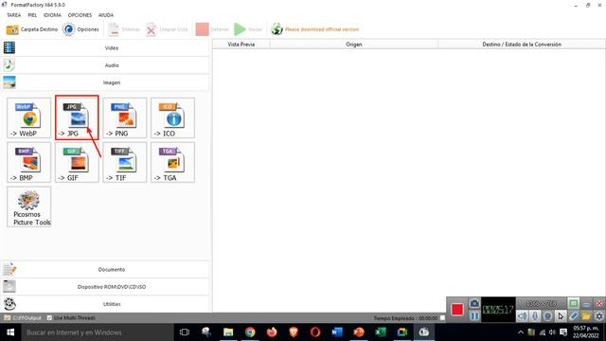This screenshot has width=606, height=341.
Task: Click the output folder path in the status bar
Action: [27, 318]
